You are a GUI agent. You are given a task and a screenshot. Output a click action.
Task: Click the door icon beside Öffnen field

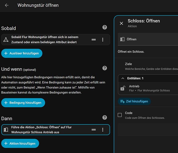[122, 39]
